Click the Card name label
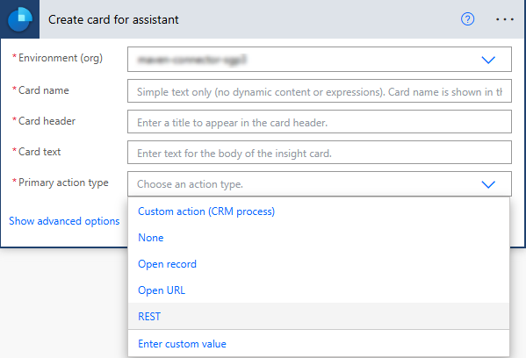 (44, 90)
